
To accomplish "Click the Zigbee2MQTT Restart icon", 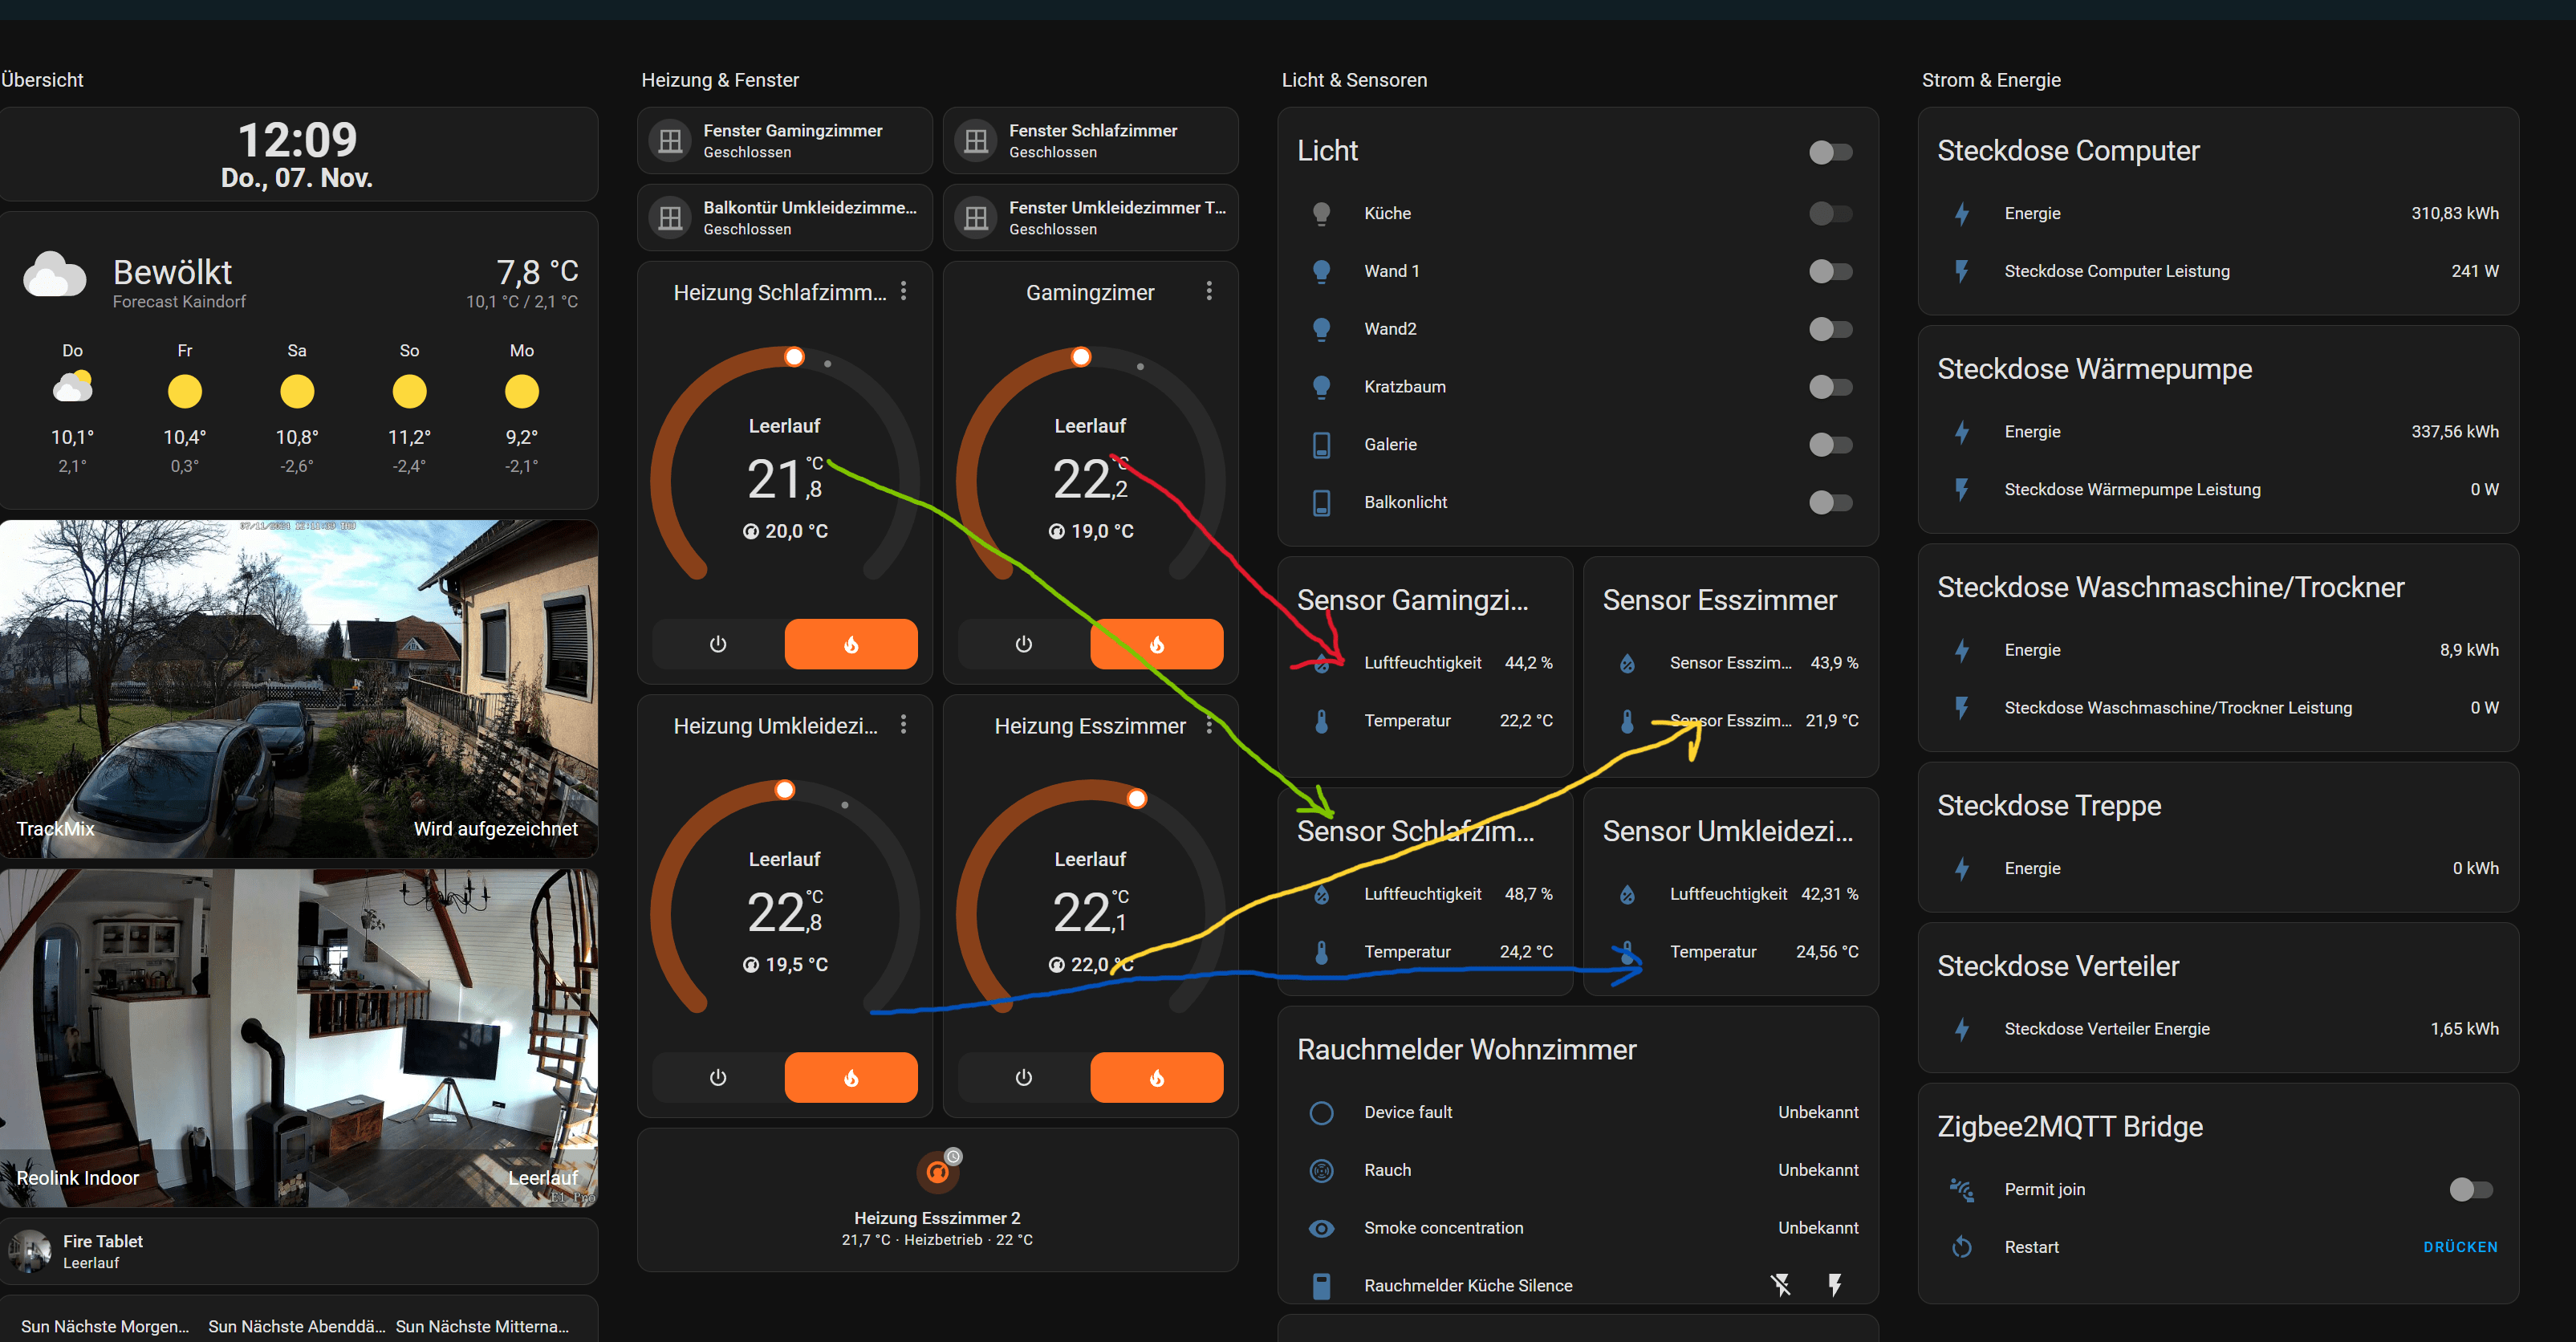I will pos(1961,1246).
